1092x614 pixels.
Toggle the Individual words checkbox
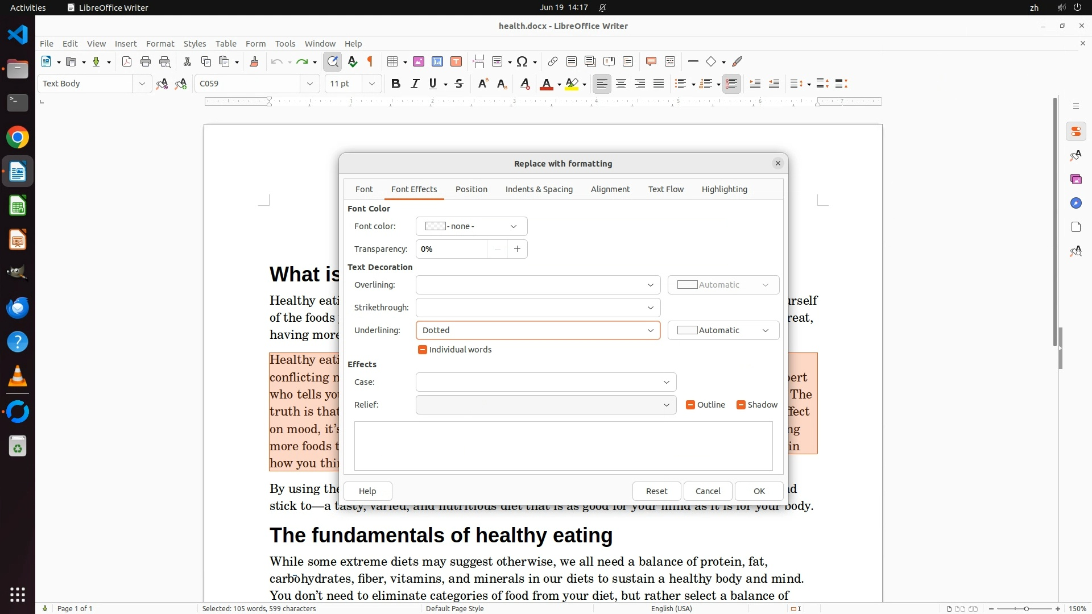(423, 350)
